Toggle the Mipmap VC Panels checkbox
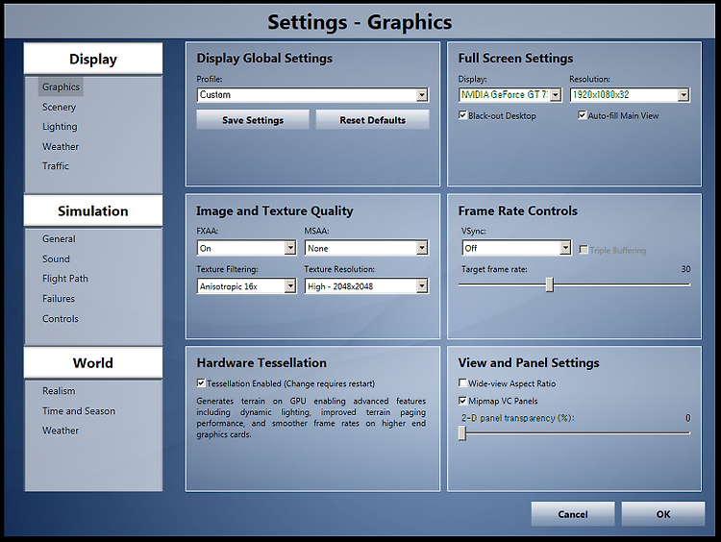 coord(462,401)
